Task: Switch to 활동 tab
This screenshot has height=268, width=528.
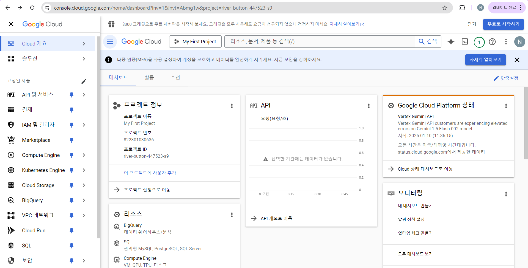Action: pyautogui.click(x=149, y=78)
